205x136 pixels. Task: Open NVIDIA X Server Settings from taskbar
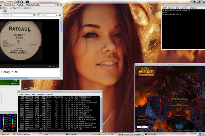[x=102, y=134]
